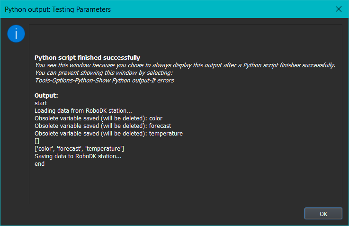Image resolution: width=349 pixels, height=226 pixels.
Task: Click the obsolete variable 'forecast' line
Action: pos(103,126)
